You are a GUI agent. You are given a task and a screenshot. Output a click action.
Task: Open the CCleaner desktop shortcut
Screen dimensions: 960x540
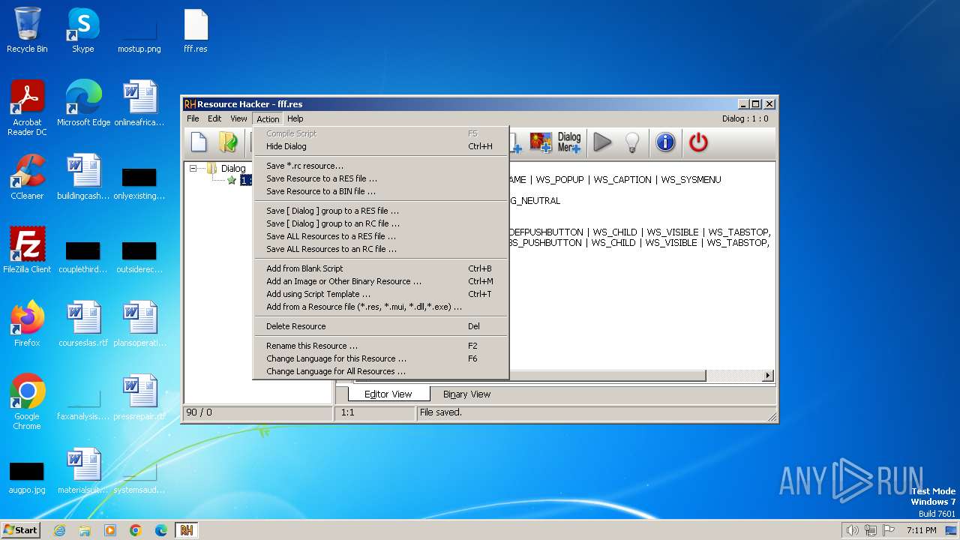[x=27, y=177]
